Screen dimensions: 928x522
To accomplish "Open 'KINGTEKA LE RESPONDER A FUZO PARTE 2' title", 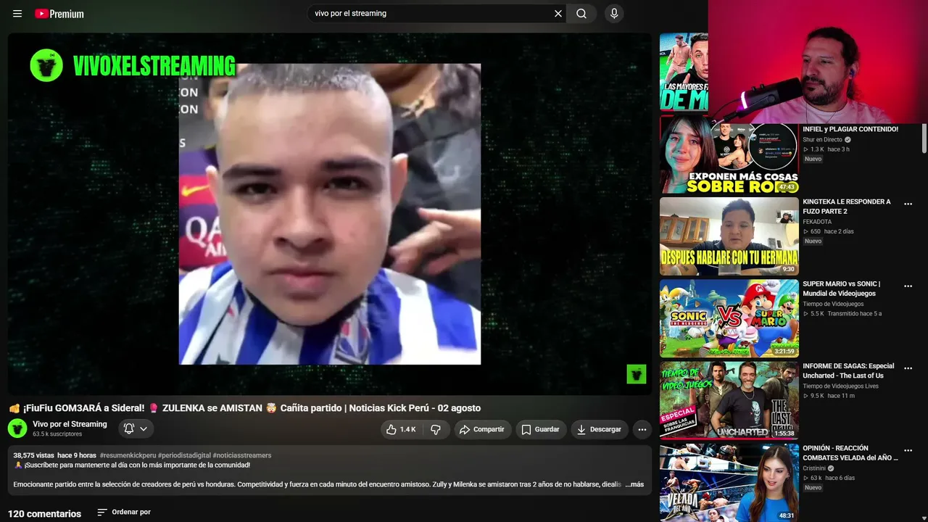I will pos(847,207).
